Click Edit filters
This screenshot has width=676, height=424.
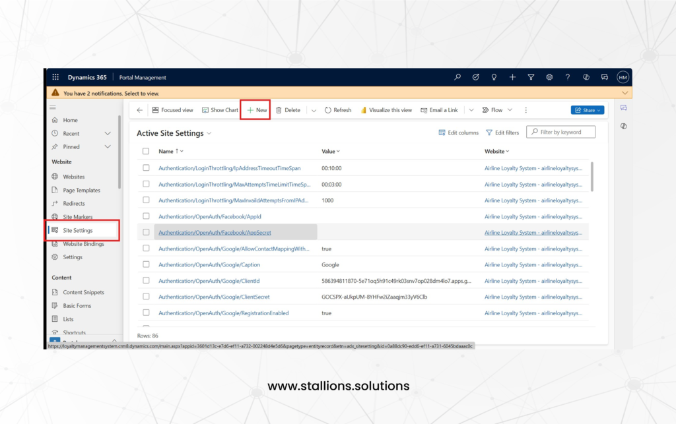pos(502,133)
